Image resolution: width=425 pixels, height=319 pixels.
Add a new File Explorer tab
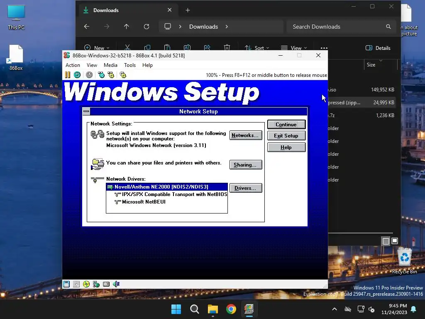tap(188, 10)
